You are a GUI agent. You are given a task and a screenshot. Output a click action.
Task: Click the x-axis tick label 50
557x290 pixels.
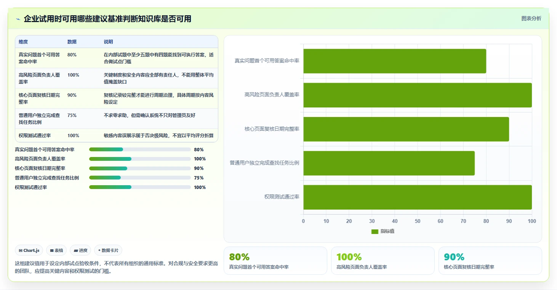pyautogui.click(x=418, y=221)
